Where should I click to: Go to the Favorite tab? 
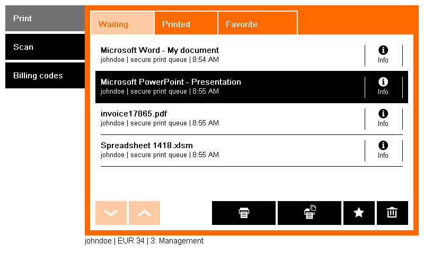[258, 24]
